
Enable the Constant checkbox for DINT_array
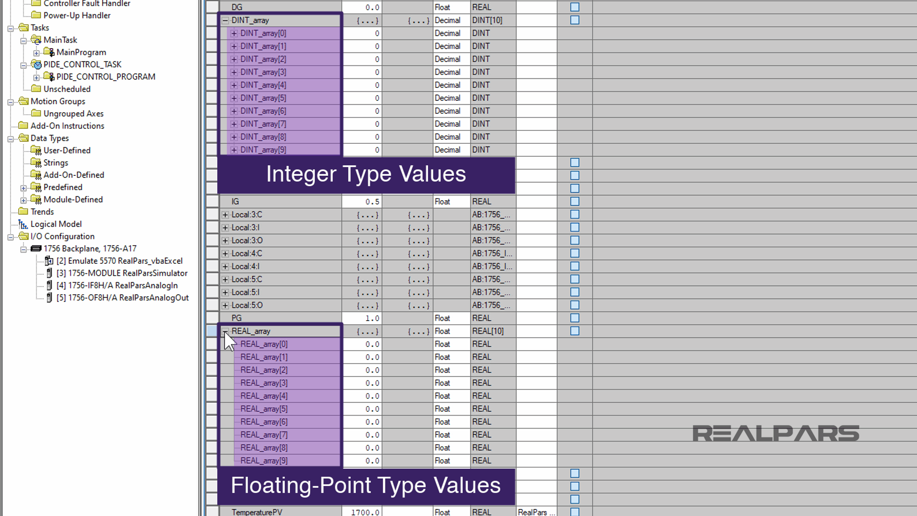[575, 20]
